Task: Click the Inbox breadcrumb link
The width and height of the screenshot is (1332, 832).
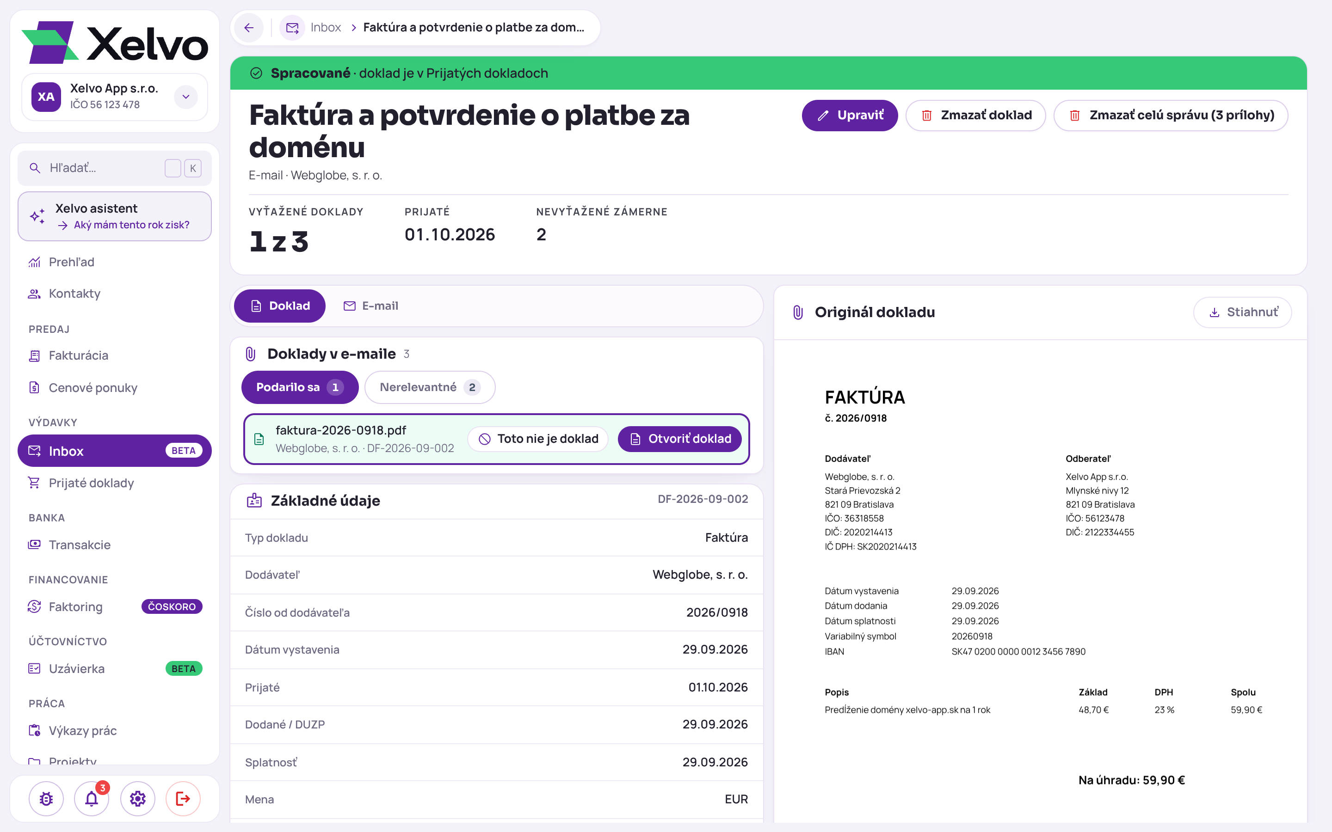Action: (326, 28)
